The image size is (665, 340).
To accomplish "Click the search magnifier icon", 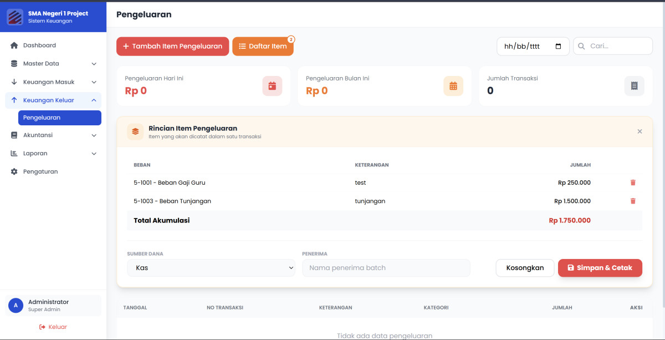I will coord(582,46).
